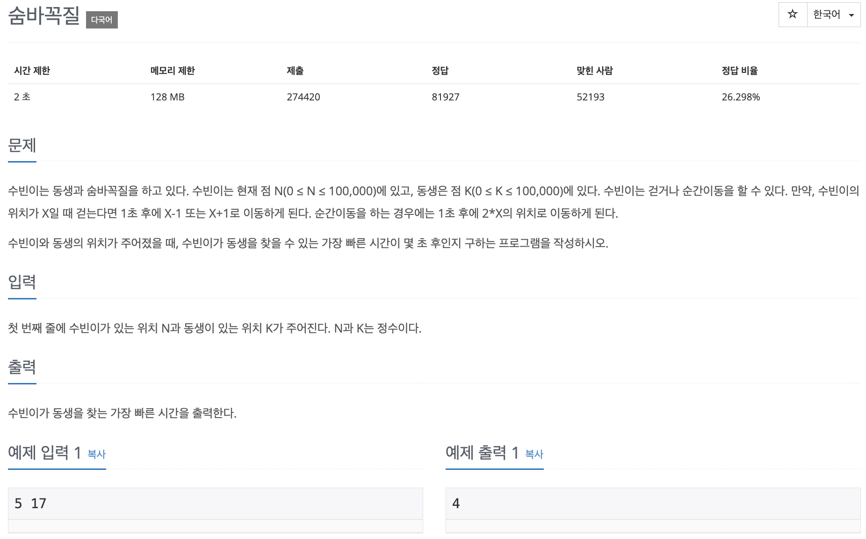Click the 정답 count value 81927
866x539 pixels.
(446, 97)
